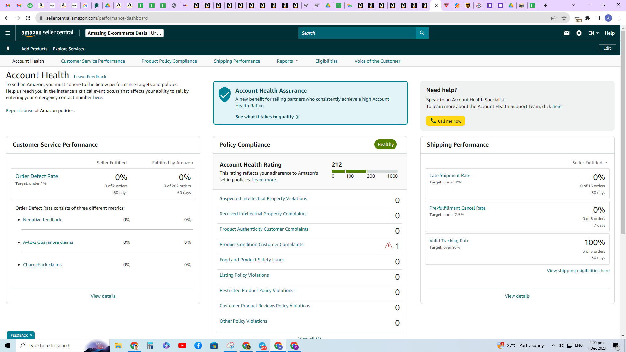Click the Edit button
The height and width of the screenshot is (352, 626).
pos(607,48)
